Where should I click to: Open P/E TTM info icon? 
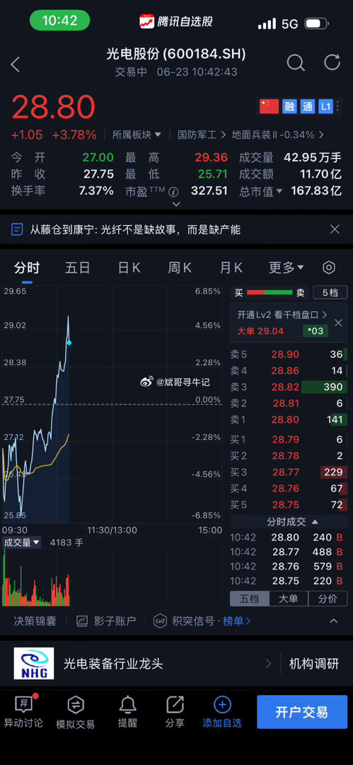(173, 192)
